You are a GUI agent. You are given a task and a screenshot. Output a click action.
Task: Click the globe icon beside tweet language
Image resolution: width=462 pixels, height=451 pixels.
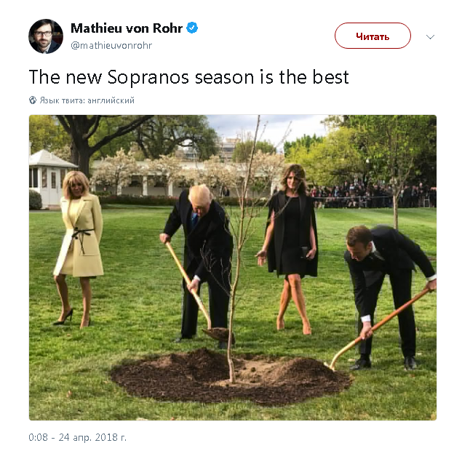pos(33,100)
